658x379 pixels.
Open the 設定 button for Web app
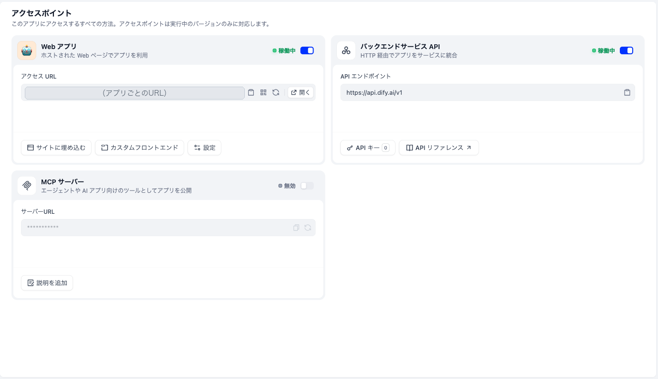(205, 148)
